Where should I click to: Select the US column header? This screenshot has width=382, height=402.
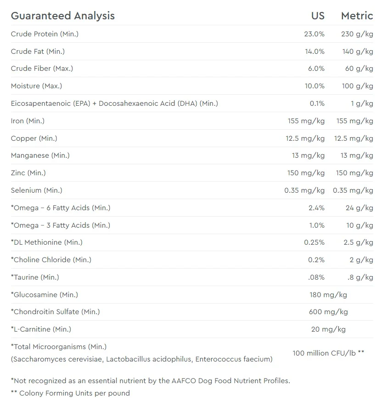[318, 16]
